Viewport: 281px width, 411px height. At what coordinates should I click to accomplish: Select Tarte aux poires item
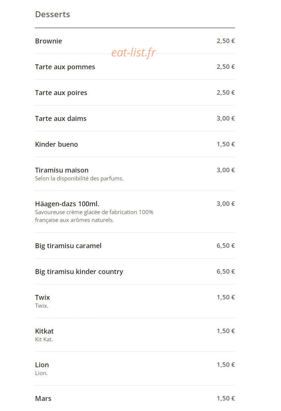pyautogui.click(x=135, y=92)
